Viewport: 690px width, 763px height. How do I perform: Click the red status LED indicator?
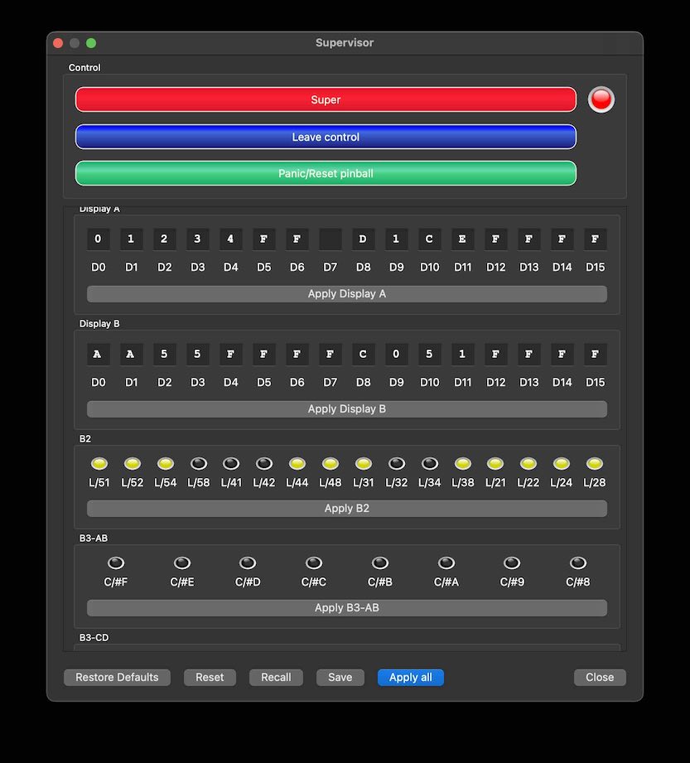tap(601, 99)
